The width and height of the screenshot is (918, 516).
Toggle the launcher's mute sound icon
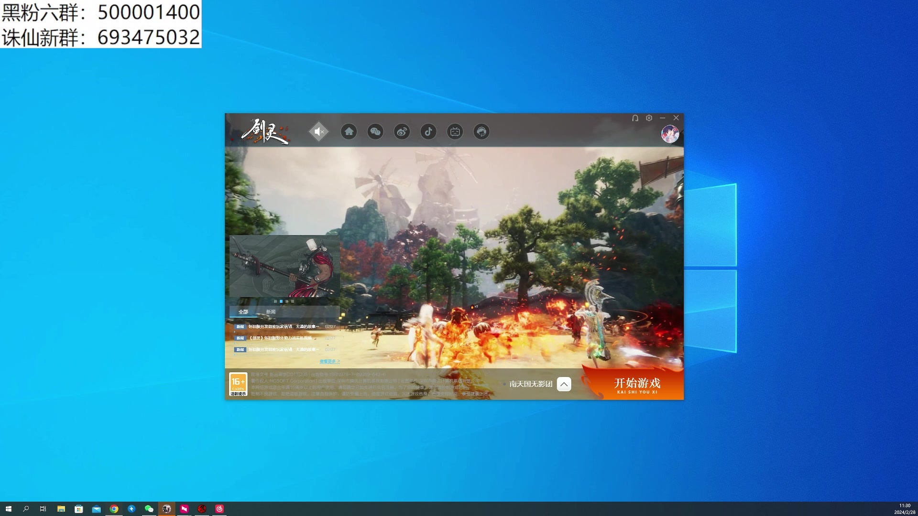pyautogui.click(x=319, y=131)
